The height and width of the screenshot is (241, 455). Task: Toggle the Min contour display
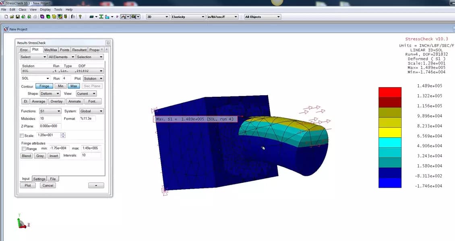(x=60, y=86)
